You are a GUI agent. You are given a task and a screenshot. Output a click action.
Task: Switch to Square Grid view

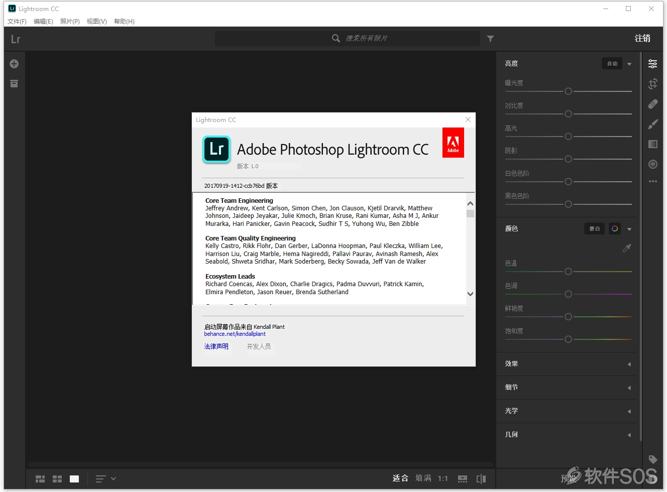click(57, 479)
